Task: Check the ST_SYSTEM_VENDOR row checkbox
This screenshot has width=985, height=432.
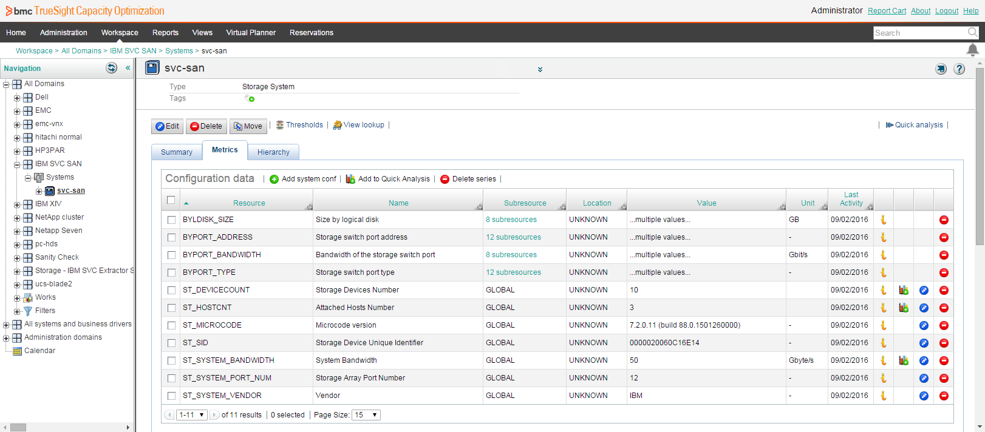Action: pos(171,396)
